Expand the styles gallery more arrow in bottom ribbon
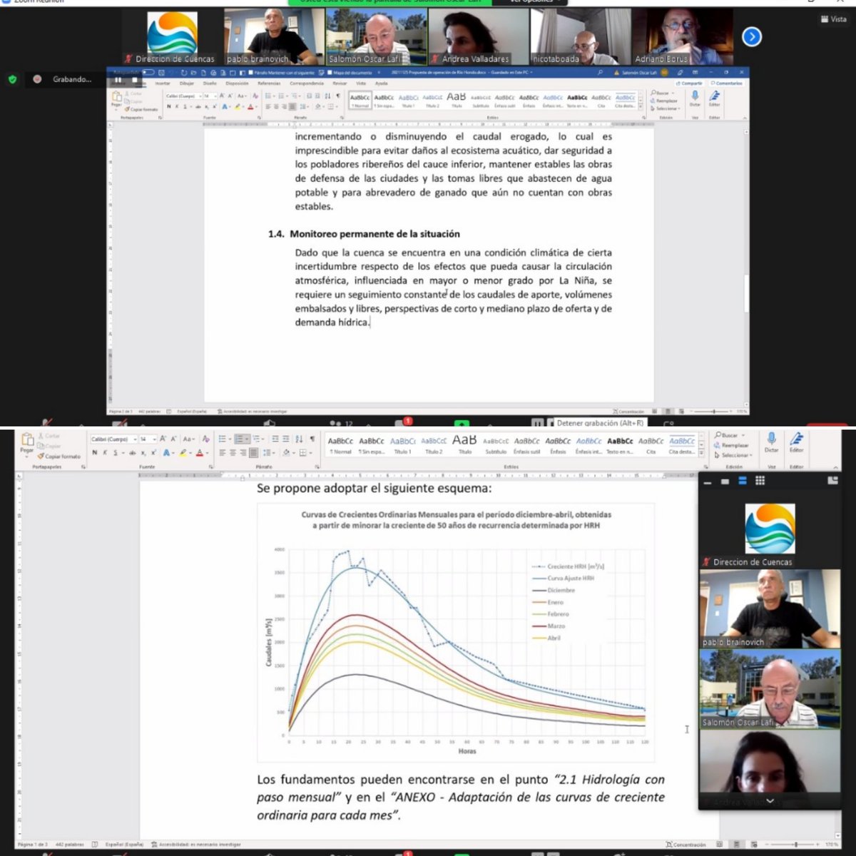 coord(701,454)
